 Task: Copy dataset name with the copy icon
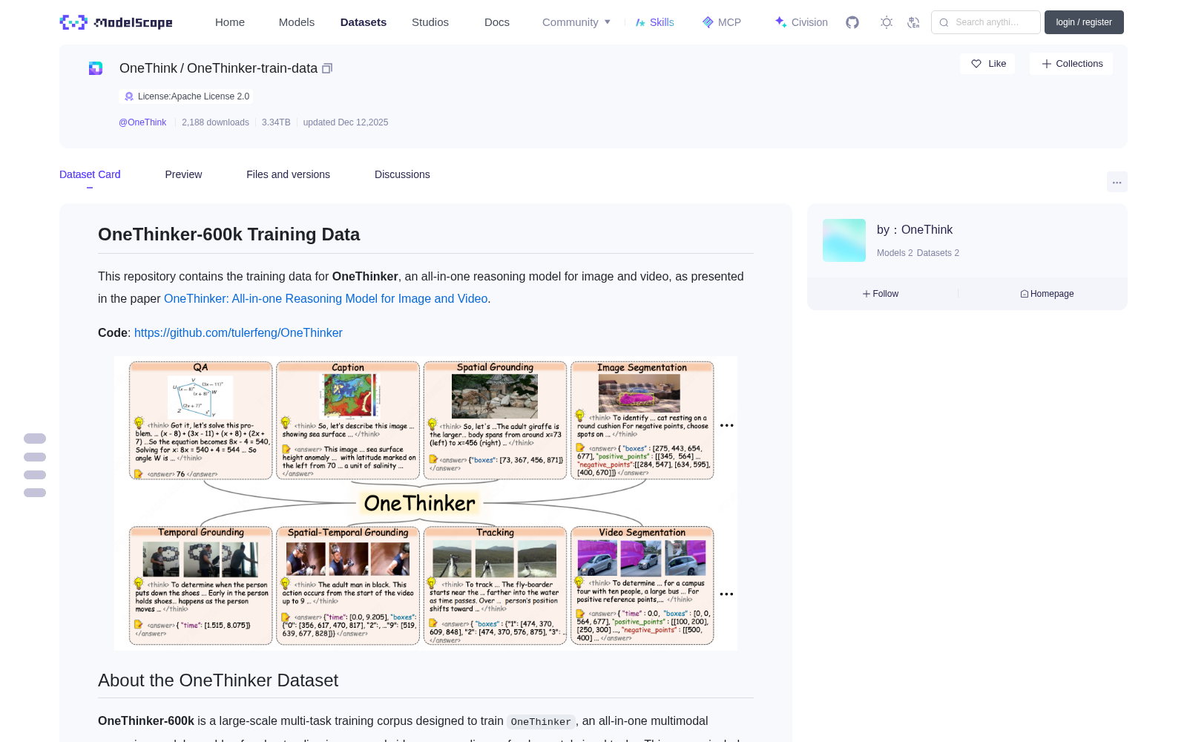coord(327,68)
